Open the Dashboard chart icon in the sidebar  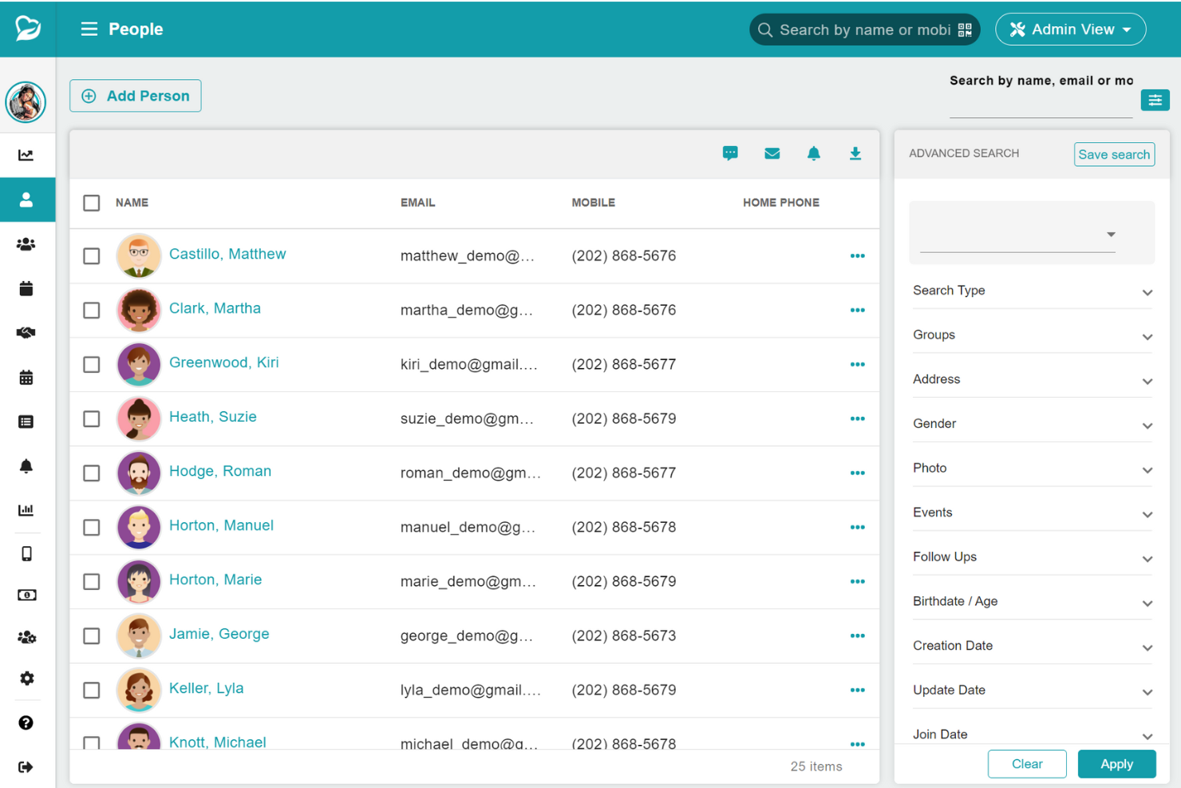[x=26, y=155]
